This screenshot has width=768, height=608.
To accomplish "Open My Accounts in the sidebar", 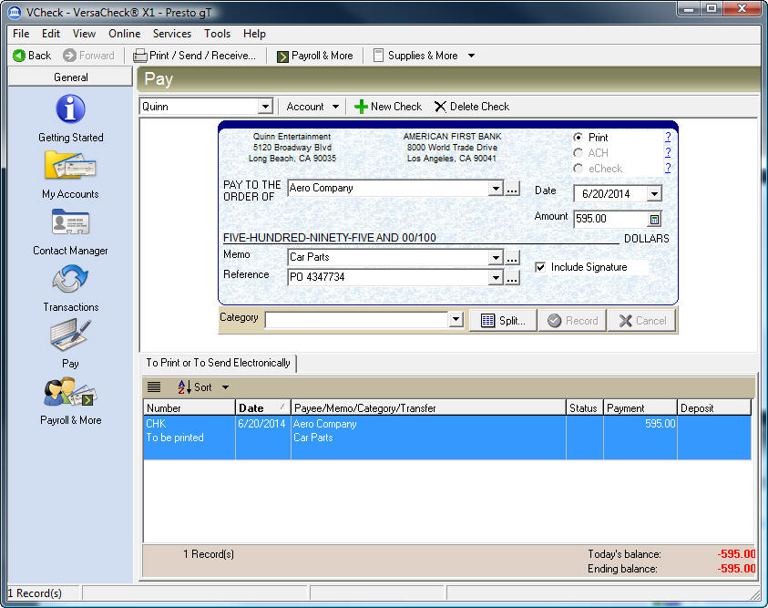I will (70, 175).
